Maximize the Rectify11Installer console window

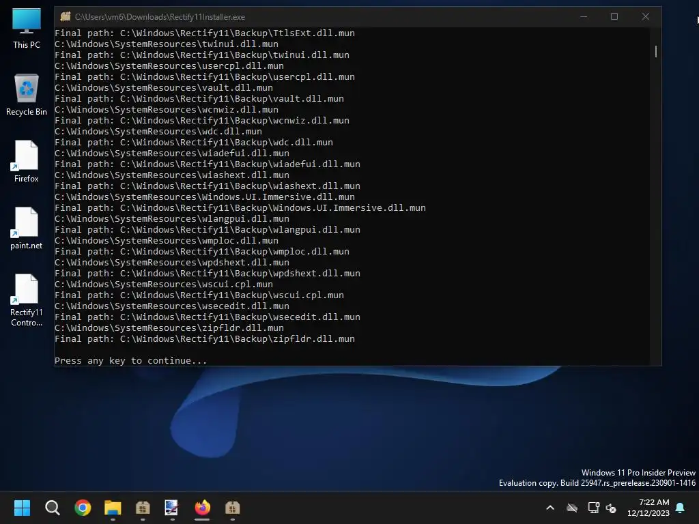pyautogui.click(x=614, y=16)
